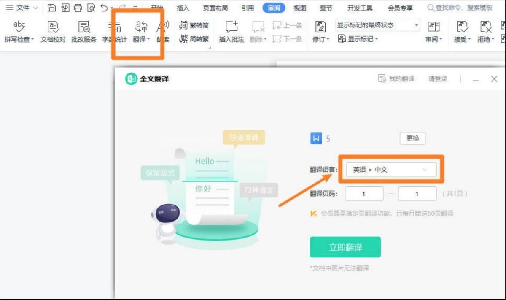This screenshot has height=300, width=506.
Task: Click the starting page number input field
Action: pos(363,194)
